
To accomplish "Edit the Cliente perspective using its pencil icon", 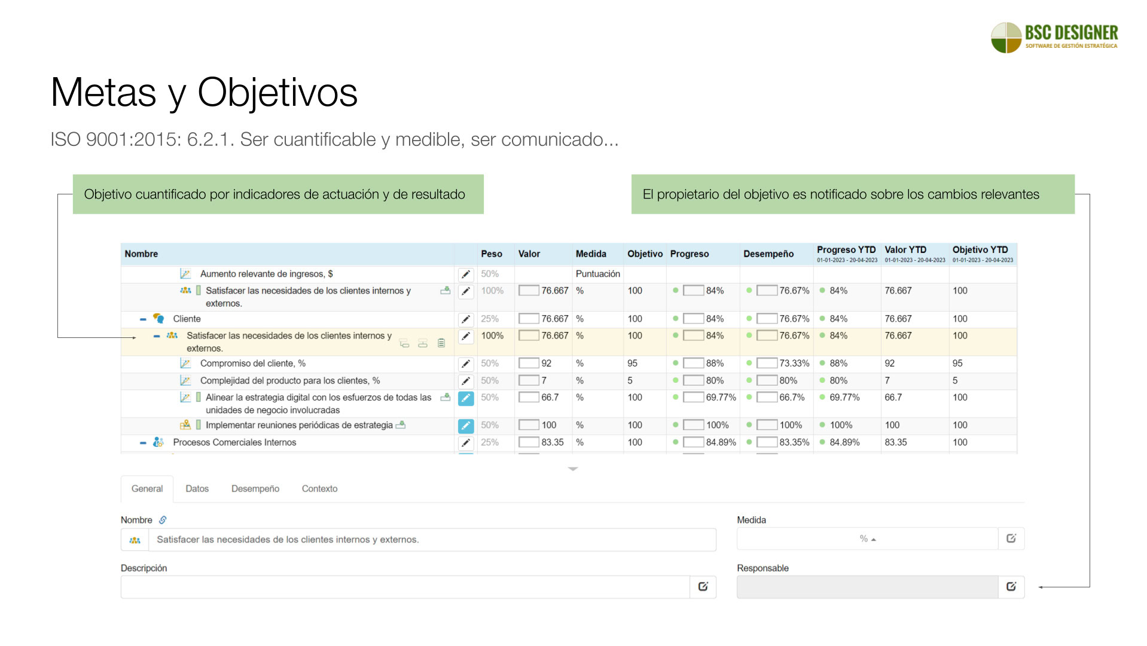I will (466, 319).
